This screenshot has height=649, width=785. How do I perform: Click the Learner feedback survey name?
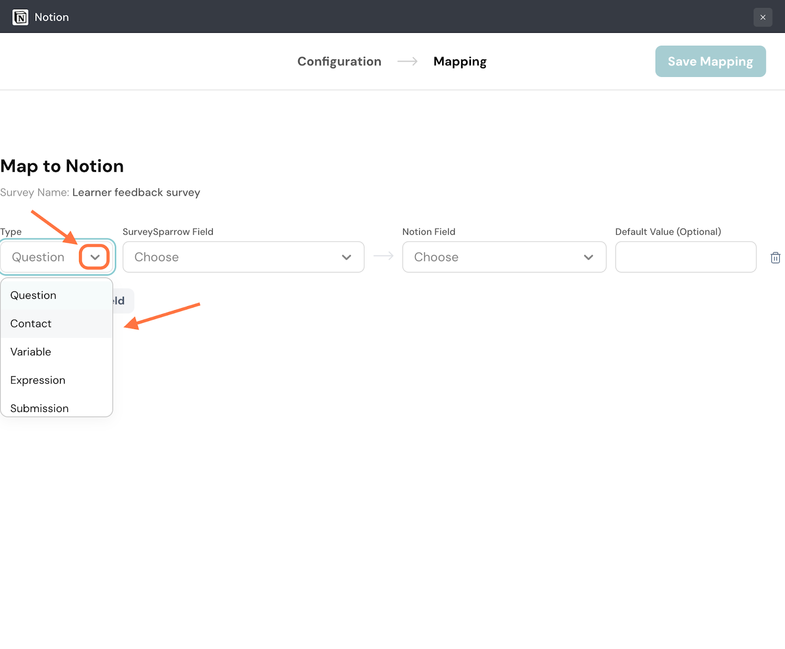(x=136, y=192)
